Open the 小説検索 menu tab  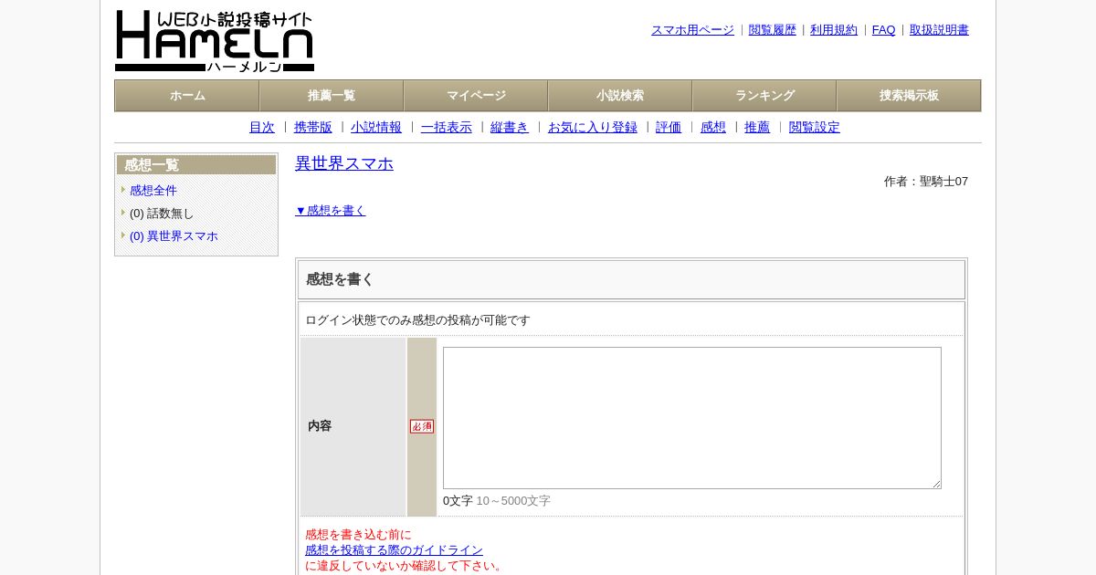pyautogui.click(x=620, y=96)
